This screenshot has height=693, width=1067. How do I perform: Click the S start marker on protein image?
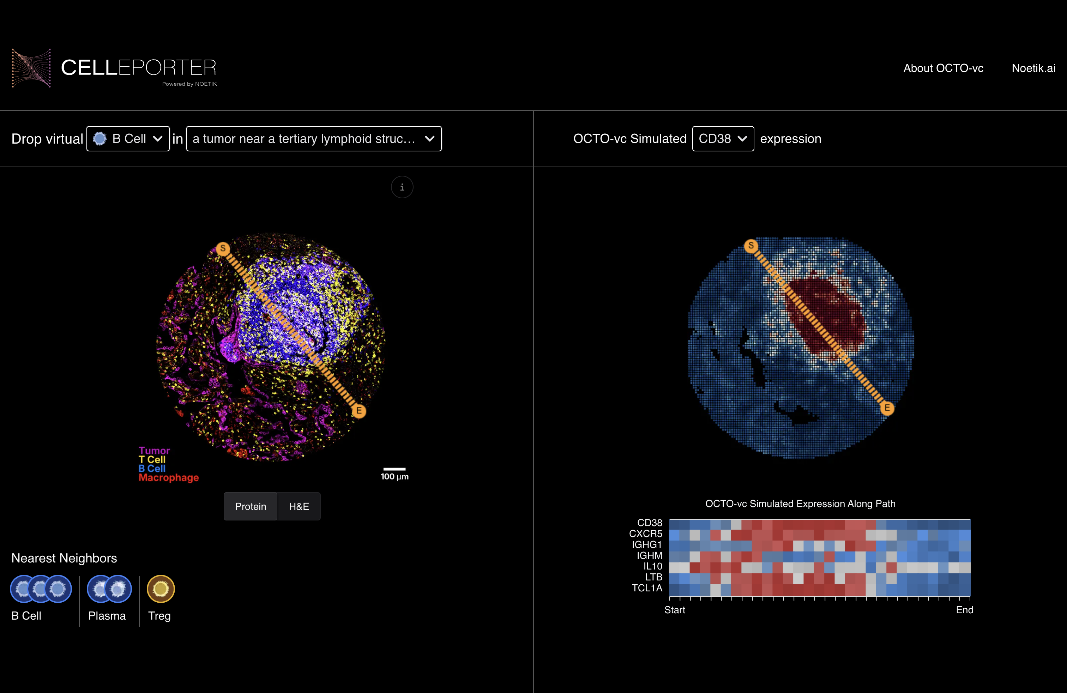pos(223,248)
